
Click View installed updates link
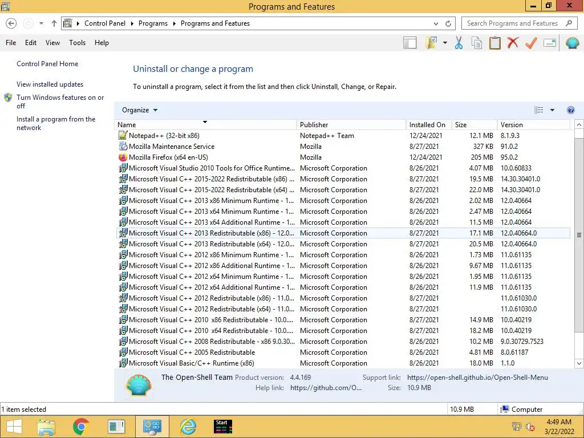point(50,84)
